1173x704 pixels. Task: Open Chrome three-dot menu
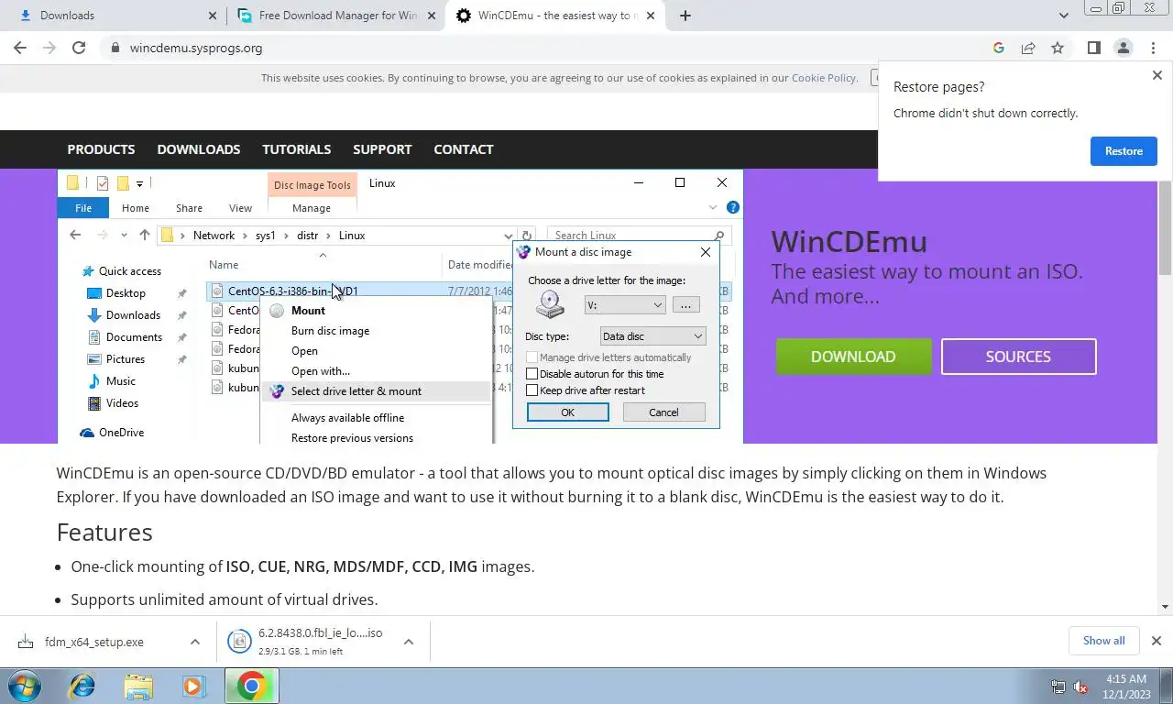[x=1152, y=48]
